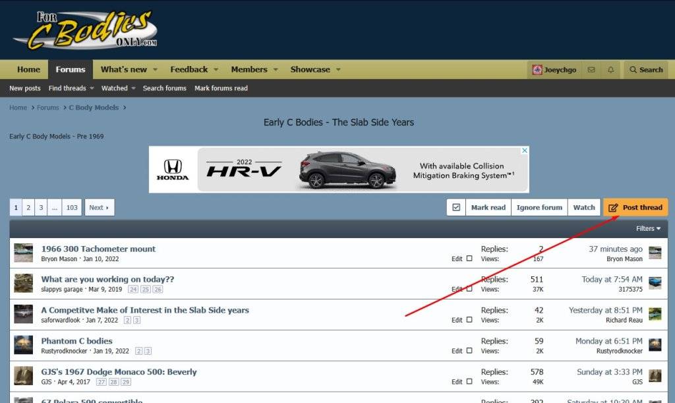Open Joeychgo's user account avatar
Screen dimensions: 675x403
coord(537,70)
